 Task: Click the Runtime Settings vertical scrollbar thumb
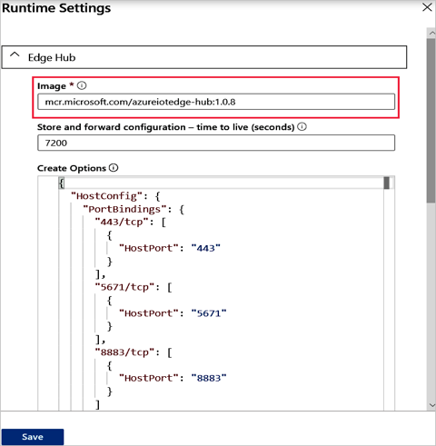[x=431, y=121]
